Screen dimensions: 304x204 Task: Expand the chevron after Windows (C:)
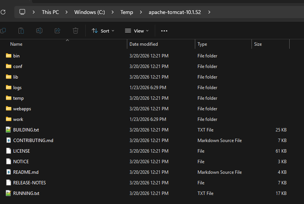pyautogui.click(x=113, y=12)
